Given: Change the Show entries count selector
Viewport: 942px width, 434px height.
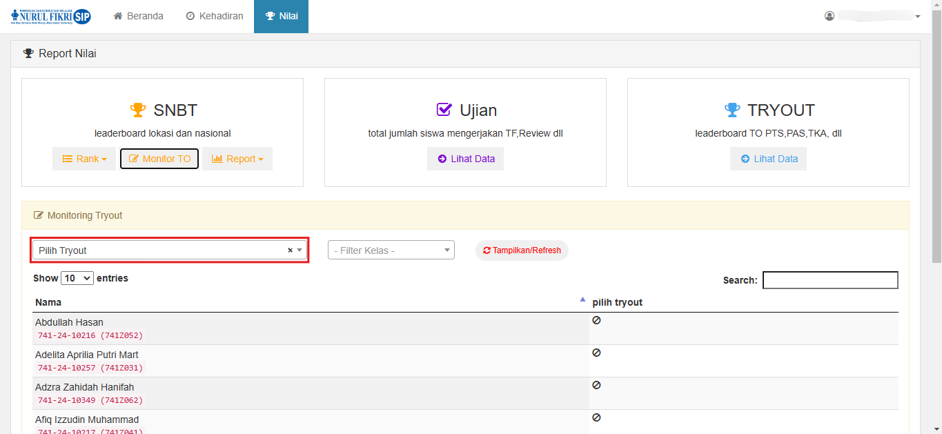Looking at the screenshot, I should [77, 278].
